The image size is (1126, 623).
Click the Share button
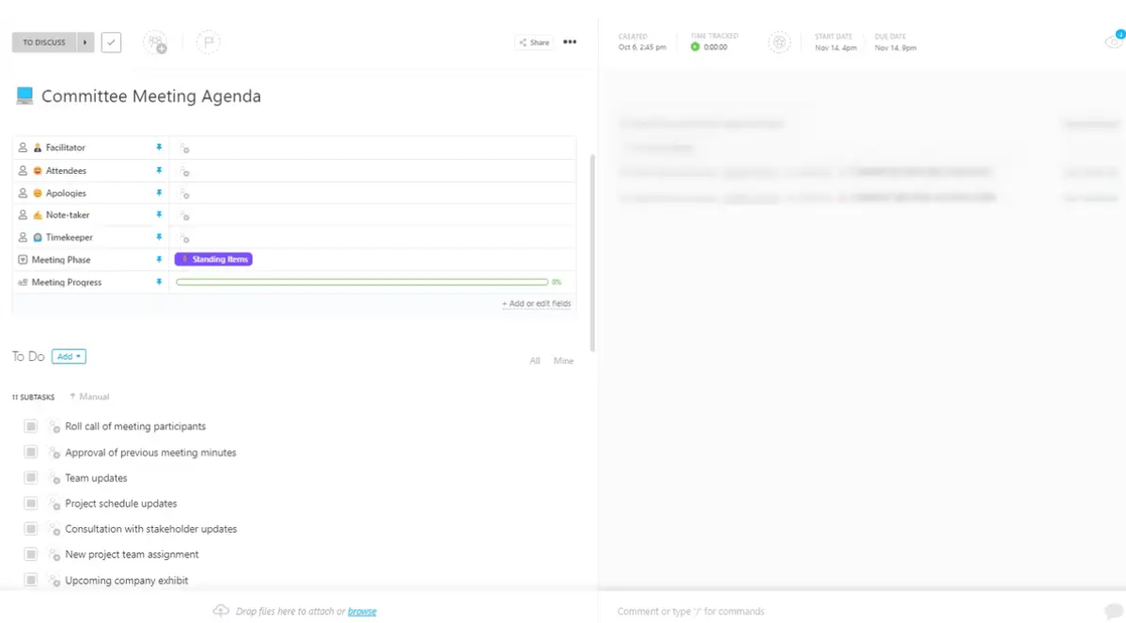point(534,42)
